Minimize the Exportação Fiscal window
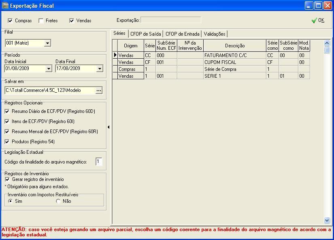Image resolution: width=334 pixels, height=240 pixels. coord(309,6)
